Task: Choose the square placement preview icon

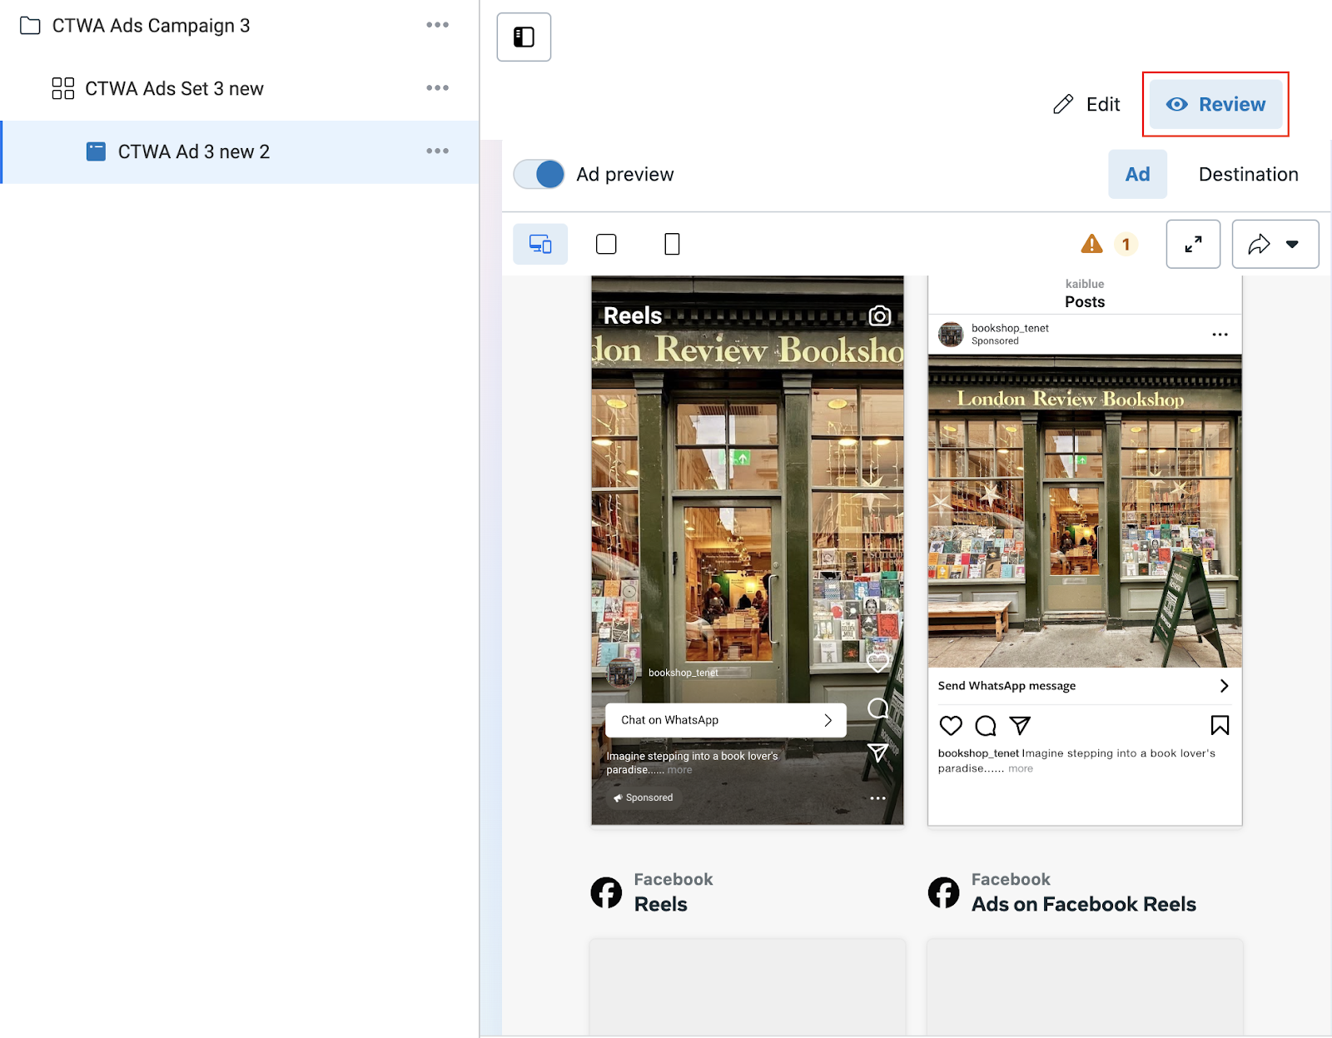Action: pyautogui.click(x=606, y=244)
